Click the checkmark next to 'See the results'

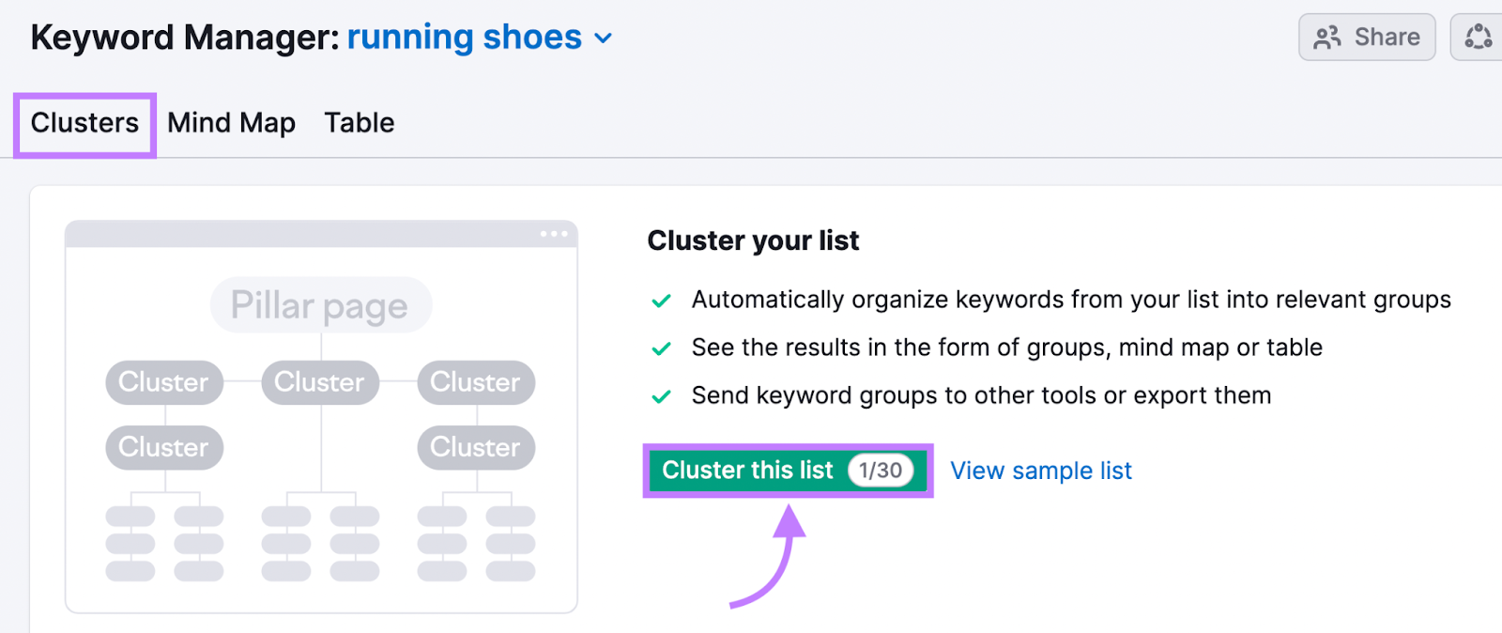point(661,348)
